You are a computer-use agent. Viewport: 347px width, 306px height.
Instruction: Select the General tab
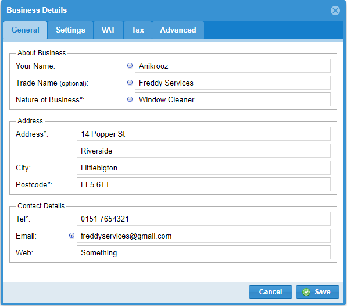click(x=25, y=30)
